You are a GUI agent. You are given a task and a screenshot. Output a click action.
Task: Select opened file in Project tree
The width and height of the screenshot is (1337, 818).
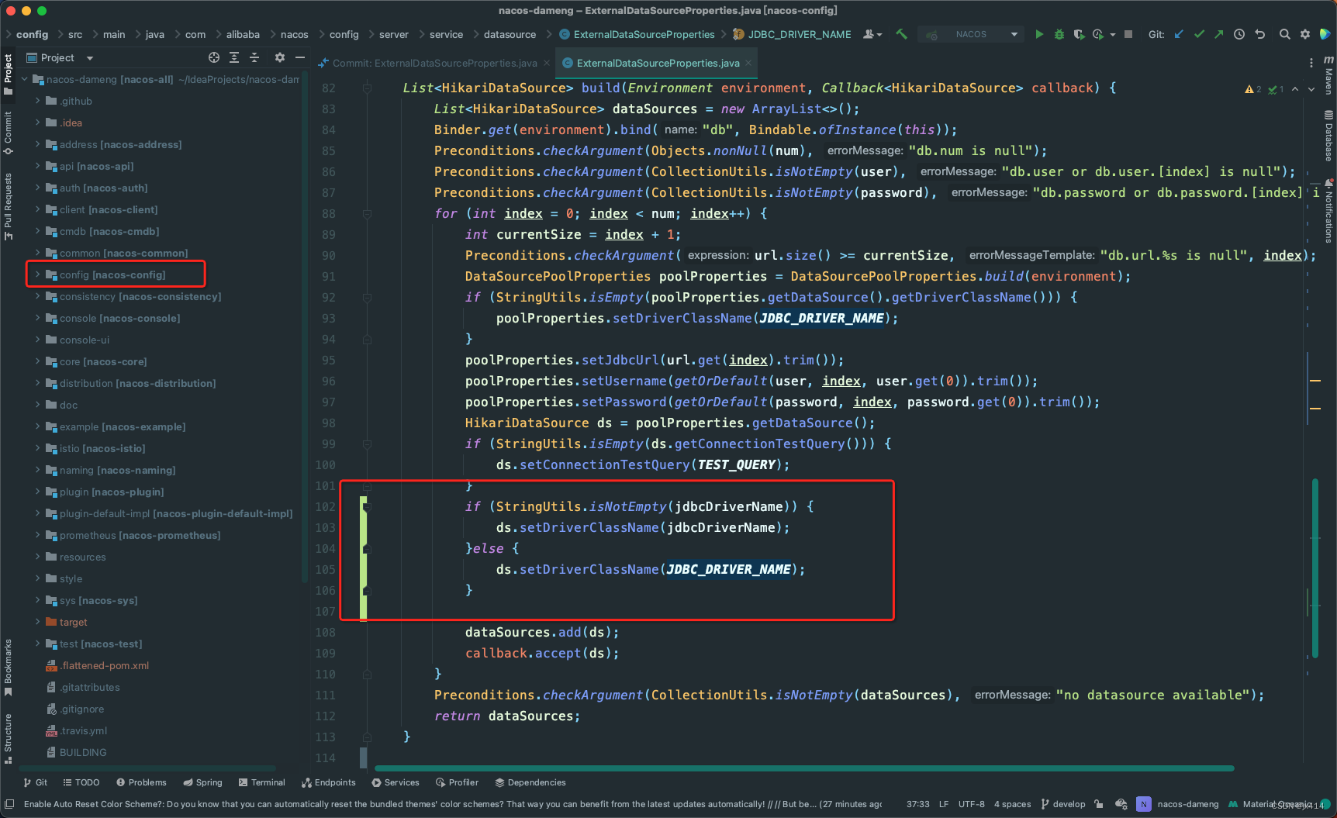[x=214, y=57]
